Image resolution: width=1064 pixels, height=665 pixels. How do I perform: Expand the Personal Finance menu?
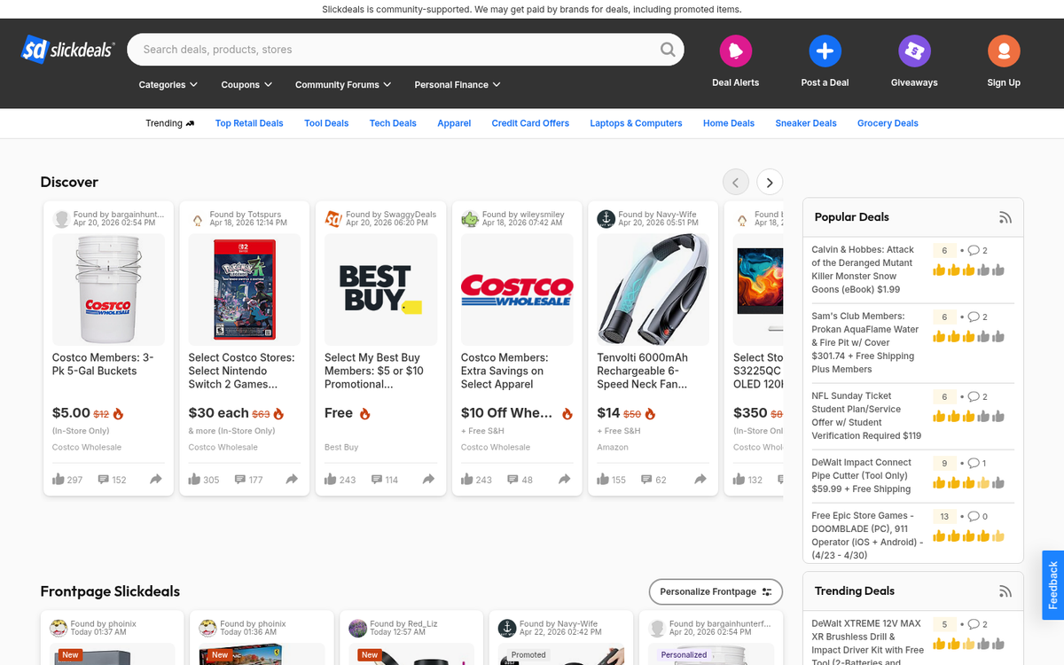tap(457, 84)
